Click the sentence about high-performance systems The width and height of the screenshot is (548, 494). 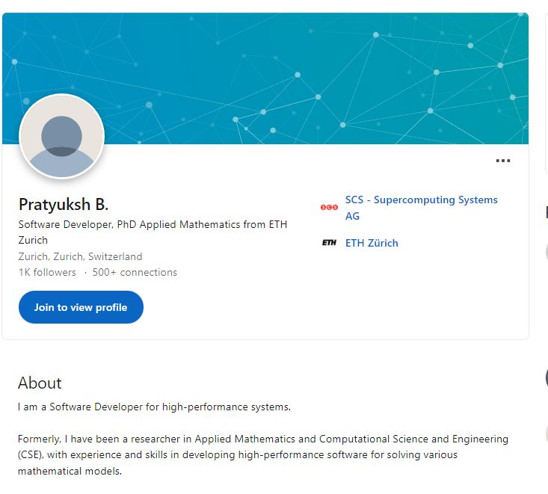pyautogui.click(x=154, y=407)
